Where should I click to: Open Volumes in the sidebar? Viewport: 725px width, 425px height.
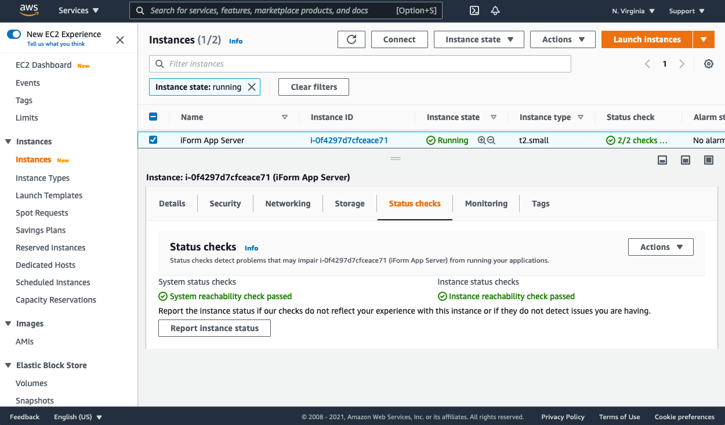32,383
